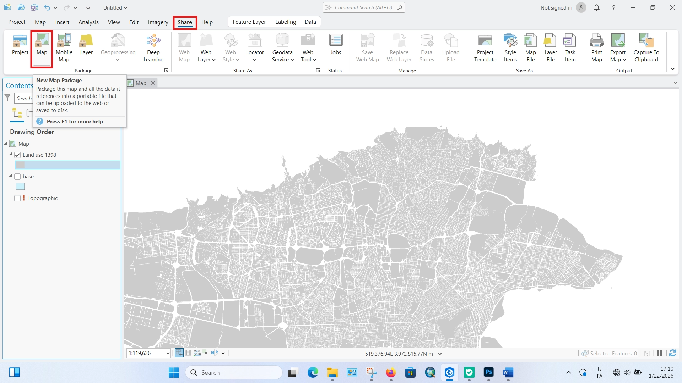This screenshot has width=682, height=383.
Task: Click the Contents search field
Action: [x=24, y=98]
